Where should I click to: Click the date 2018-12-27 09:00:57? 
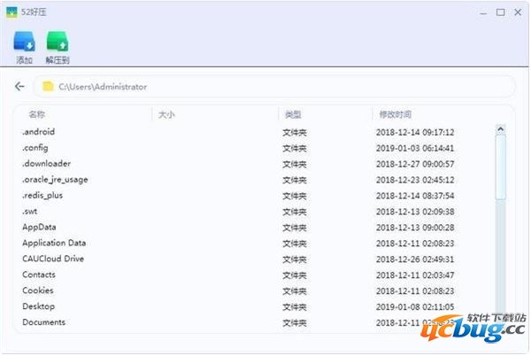pos(415,164)
